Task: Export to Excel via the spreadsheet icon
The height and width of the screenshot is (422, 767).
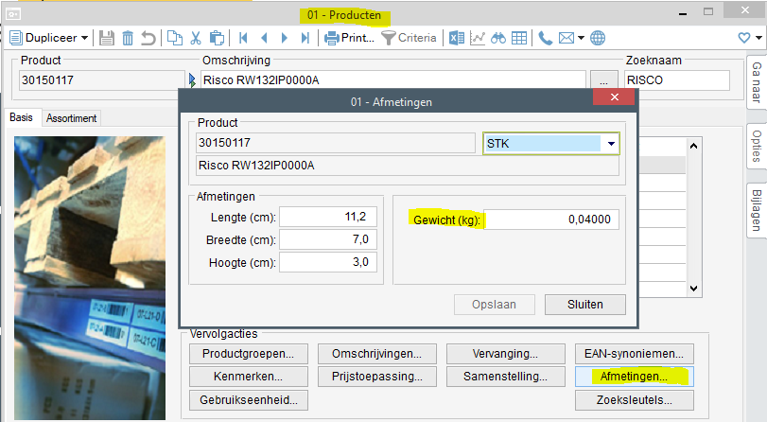Action: (x=457, y=38)
